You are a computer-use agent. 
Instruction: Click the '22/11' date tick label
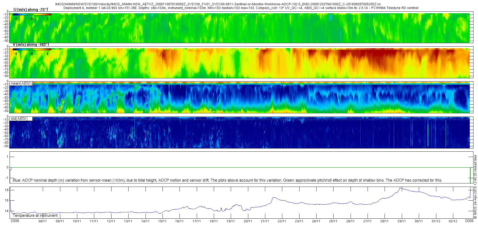click(282, 221)
